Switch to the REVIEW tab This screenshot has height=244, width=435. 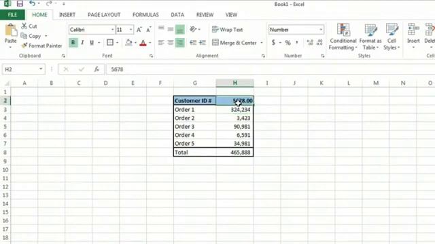[205, 15]
